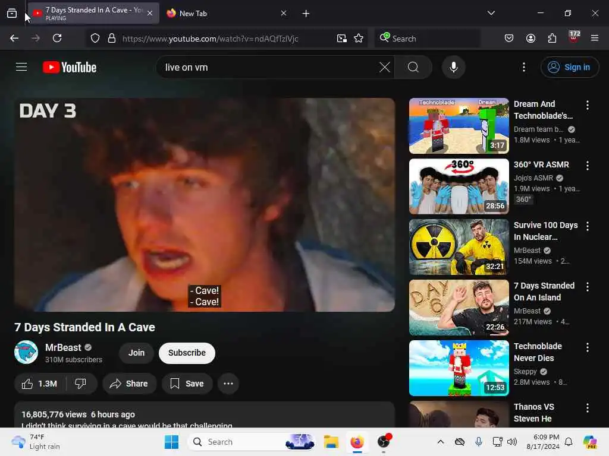Like the video with thumbs up
Viewport: 609px width, 456px height.
[x=40, y=384]
